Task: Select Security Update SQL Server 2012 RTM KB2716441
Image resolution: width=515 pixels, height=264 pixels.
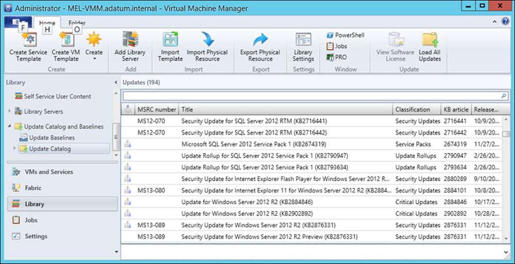Action: click(x=312, y=121)
